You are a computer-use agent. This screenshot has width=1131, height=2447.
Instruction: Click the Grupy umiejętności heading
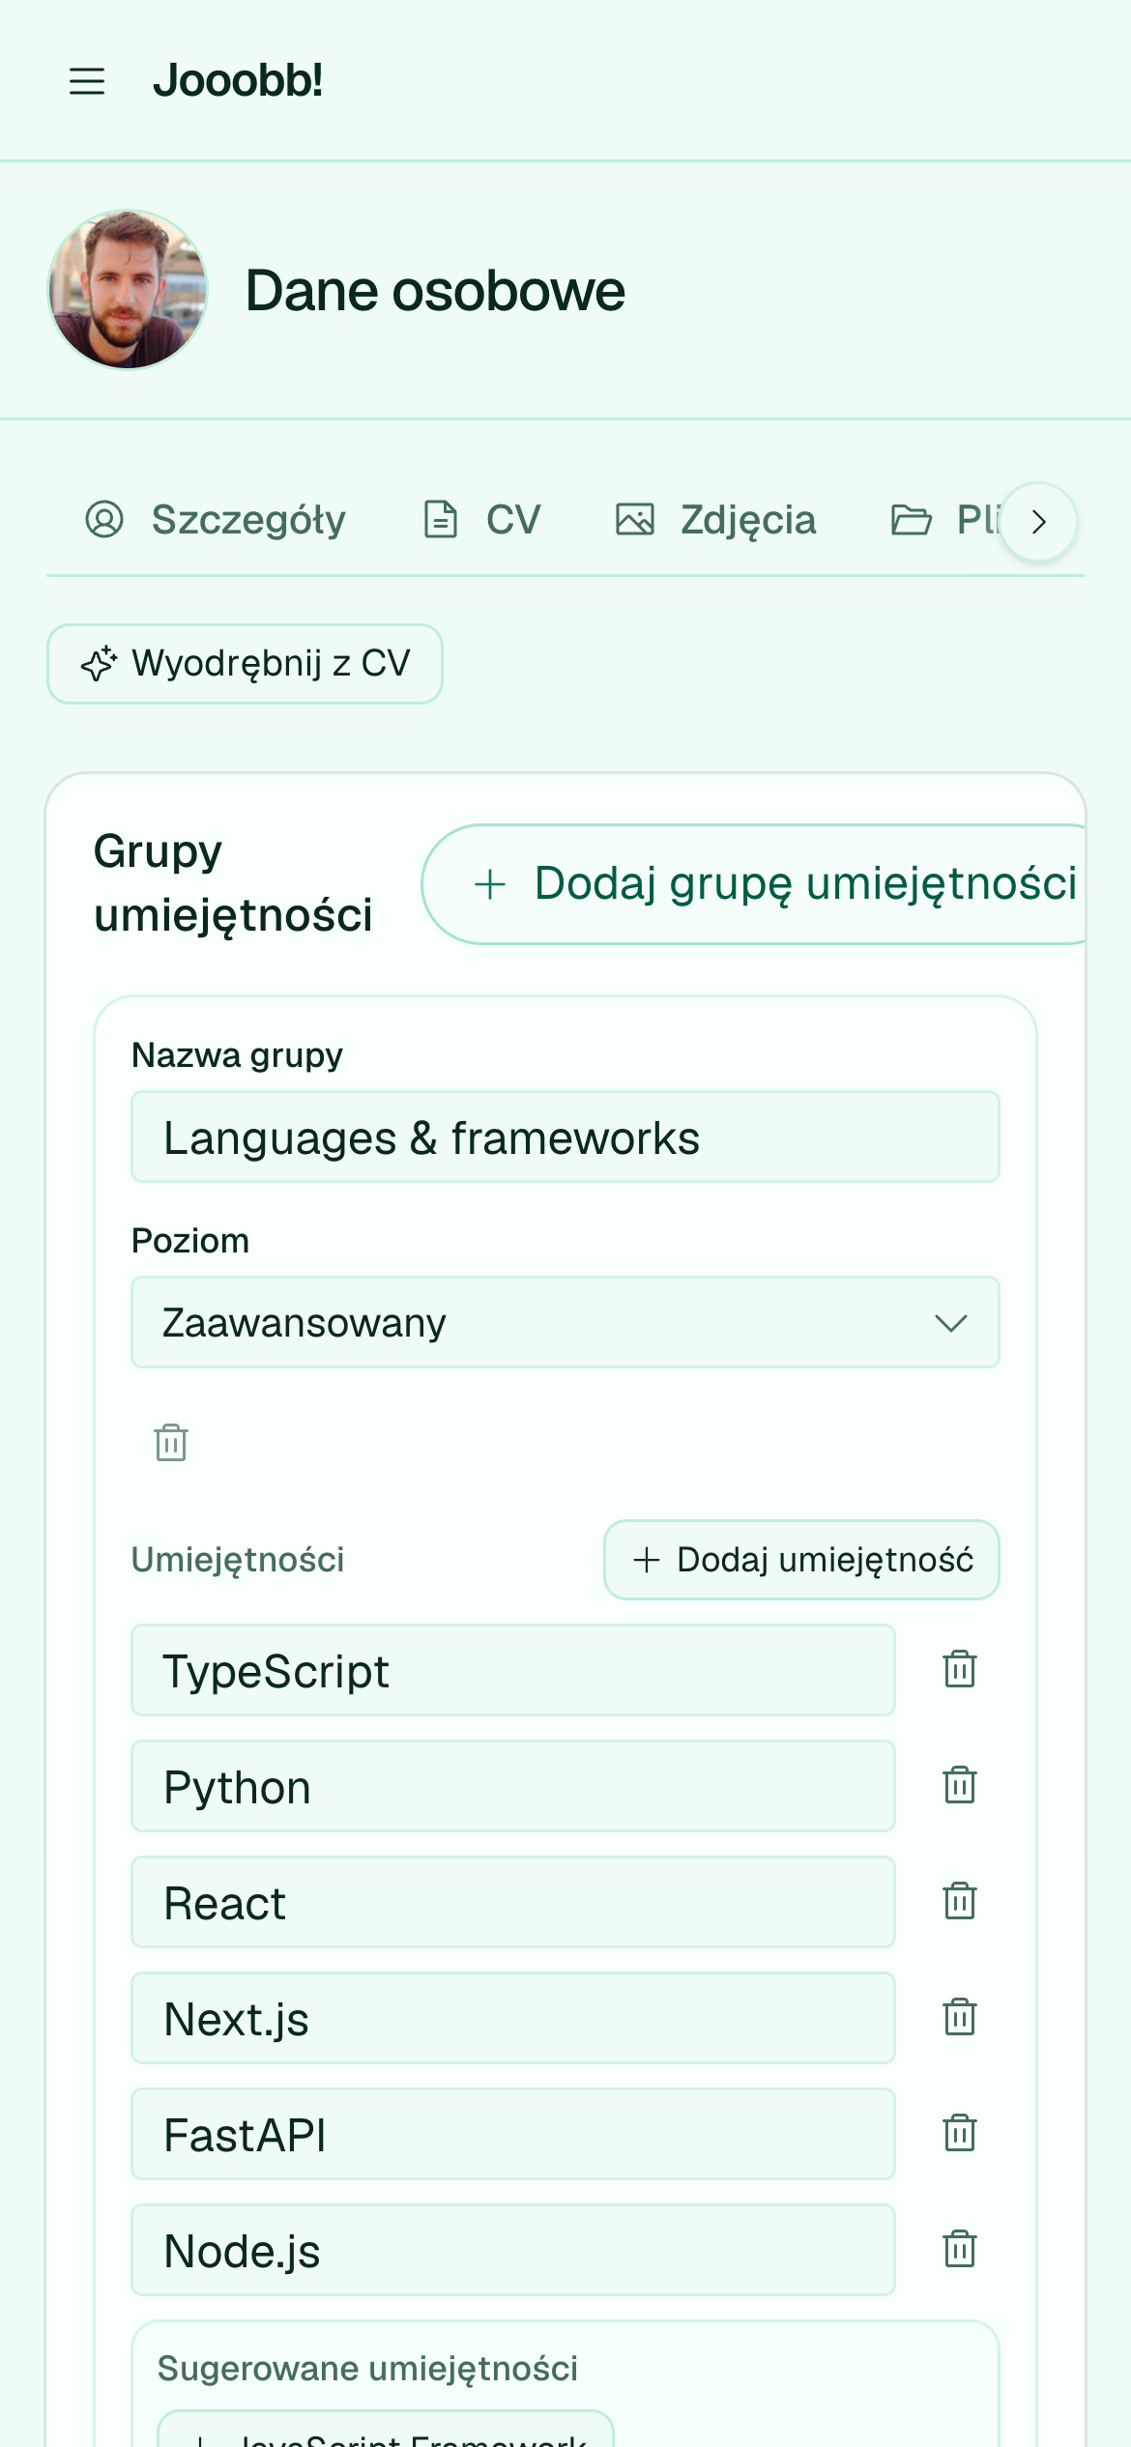pyautogui.click(x=233, y=883)
